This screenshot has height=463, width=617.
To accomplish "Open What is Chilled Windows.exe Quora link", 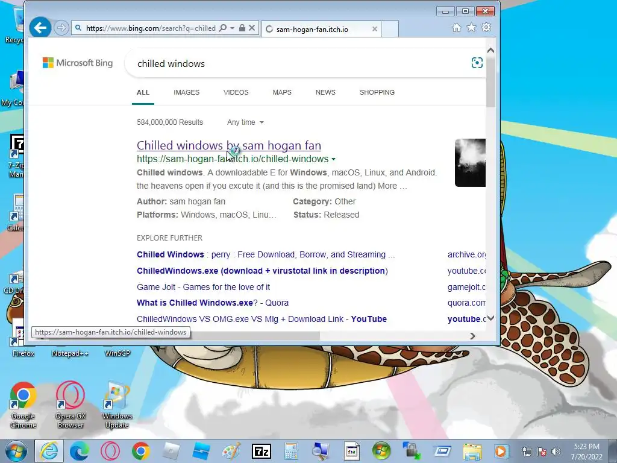I will point(213,303).
